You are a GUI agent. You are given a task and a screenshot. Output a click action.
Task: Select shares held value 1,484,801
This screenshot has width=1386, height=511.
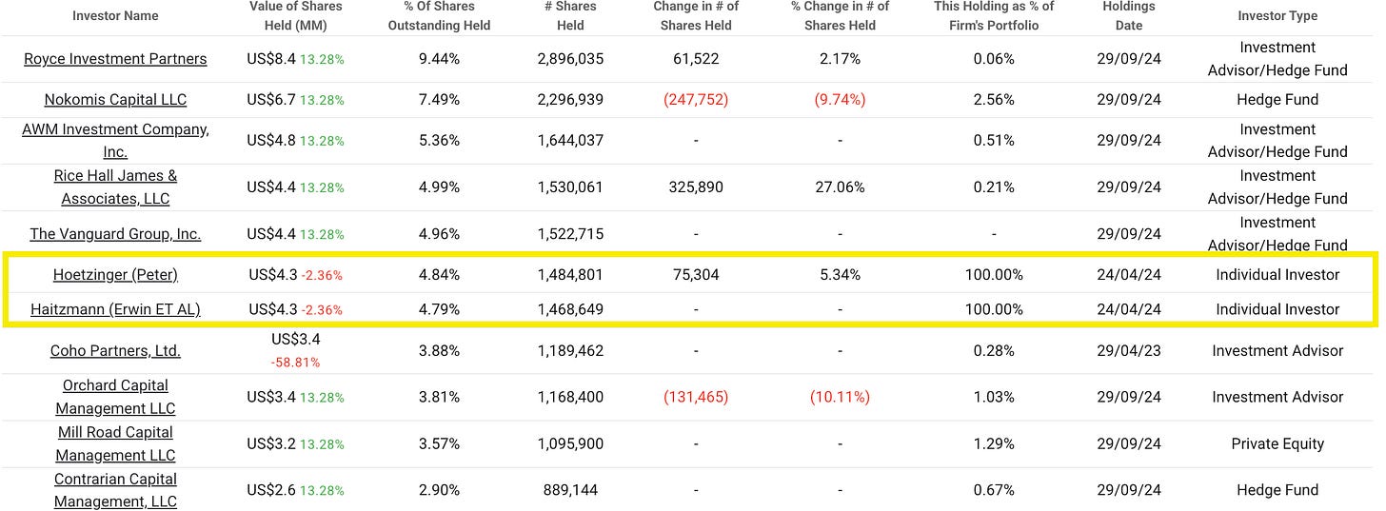[570, 275]
